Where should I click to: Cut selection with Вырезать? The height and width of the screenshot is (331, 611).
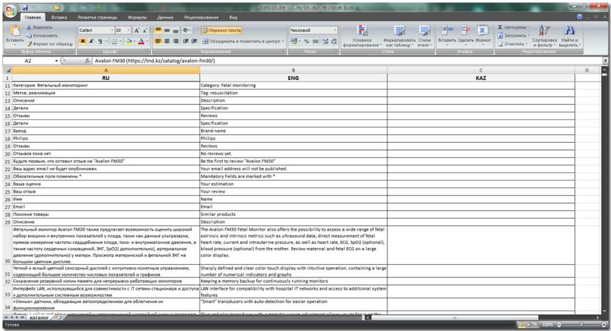tap(39, 27)
